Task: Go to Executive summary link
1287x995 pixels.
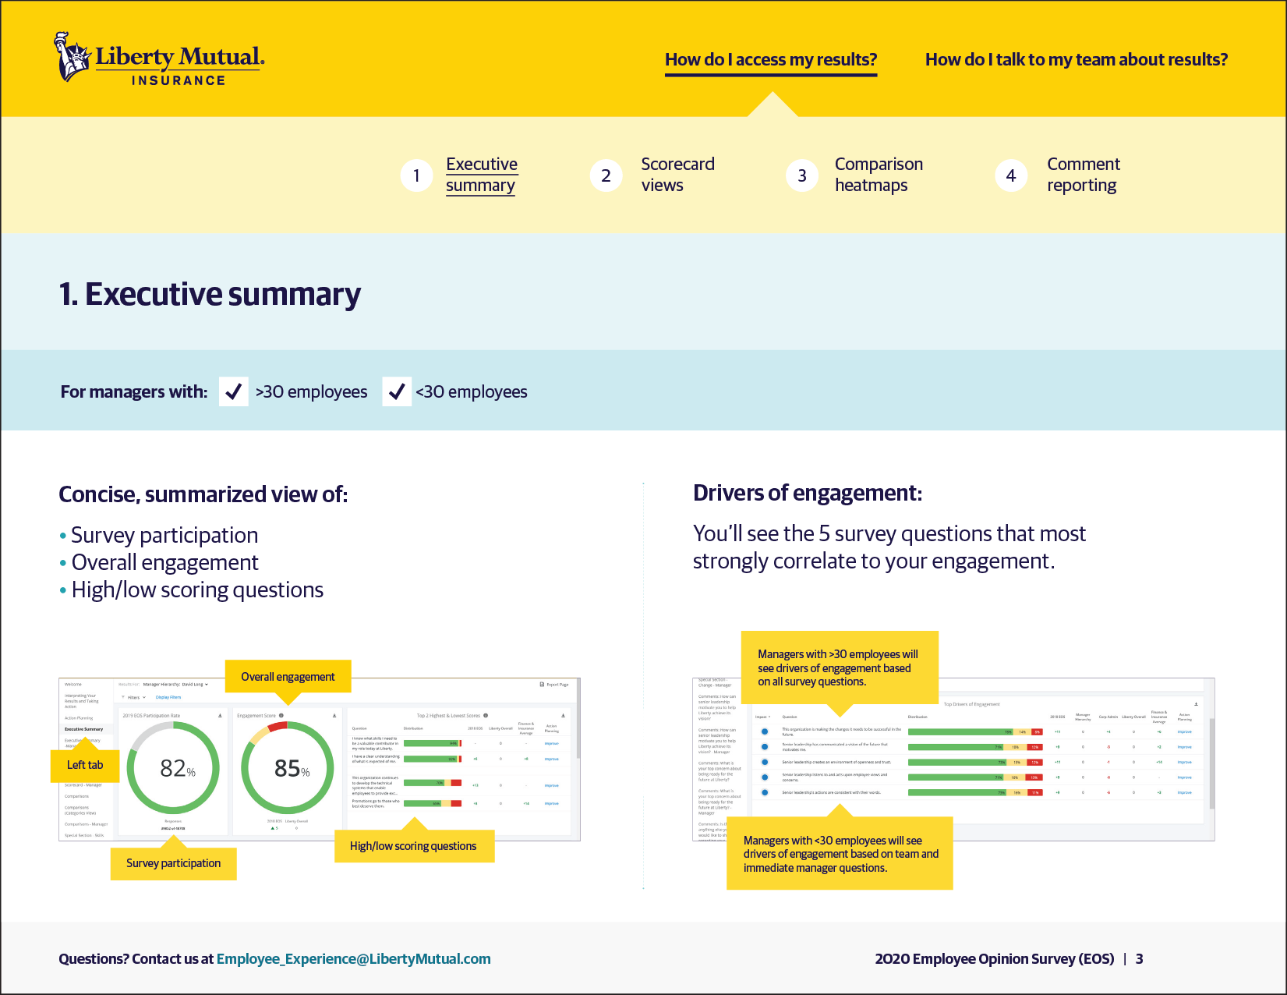Action: pos(482,175)
